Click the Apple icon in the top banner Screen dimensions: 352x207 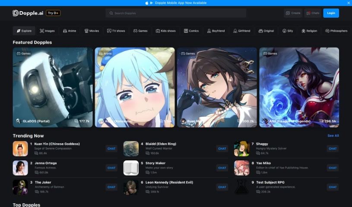point(146,3)
